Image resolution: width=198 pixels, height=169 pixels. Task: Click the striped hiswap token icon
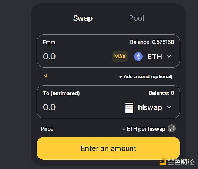(x=129, y=108)
